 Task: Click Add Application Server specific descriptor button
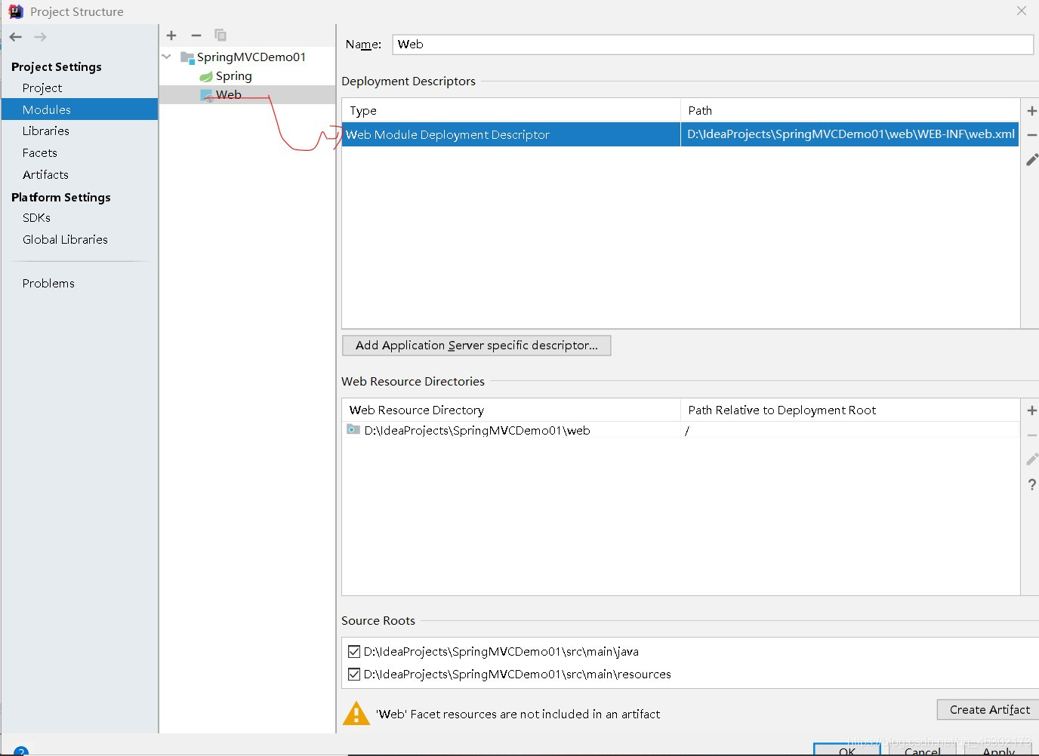pyautogui.click(x=476, y=346)
